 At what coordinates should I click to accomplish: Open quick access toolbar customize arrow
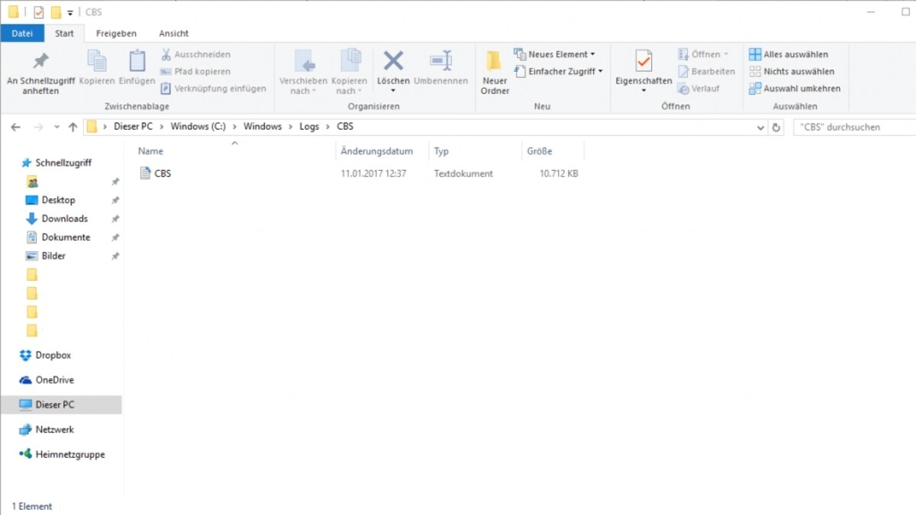[x=70, y=13]
